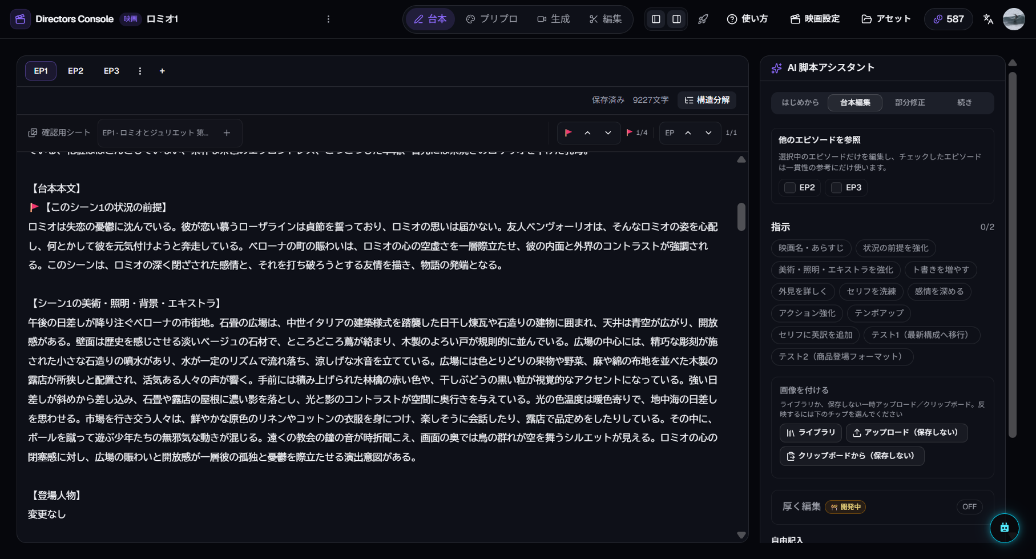Add a sheet with the plus icon

tap(227, 132)
